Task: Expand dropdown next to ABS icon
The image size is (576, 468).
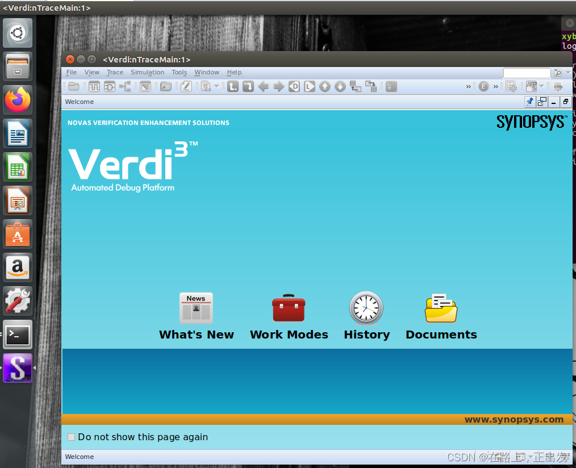Action: click(x=542, y=87)
